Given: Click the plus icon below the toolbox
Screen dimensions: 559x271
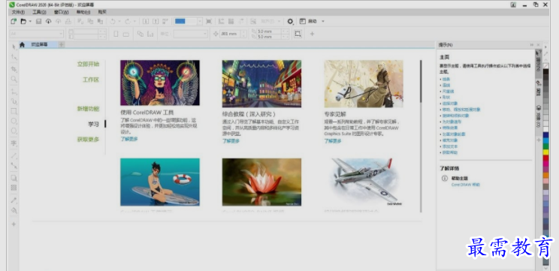Looking at the screenshot, I should [x=14, y=224].
